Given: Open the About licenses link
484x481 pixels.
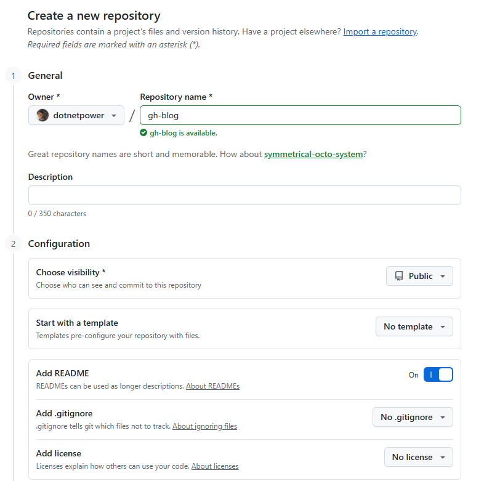Looking at the screenshot, I should pyautogui.click(x=215, y=466).
